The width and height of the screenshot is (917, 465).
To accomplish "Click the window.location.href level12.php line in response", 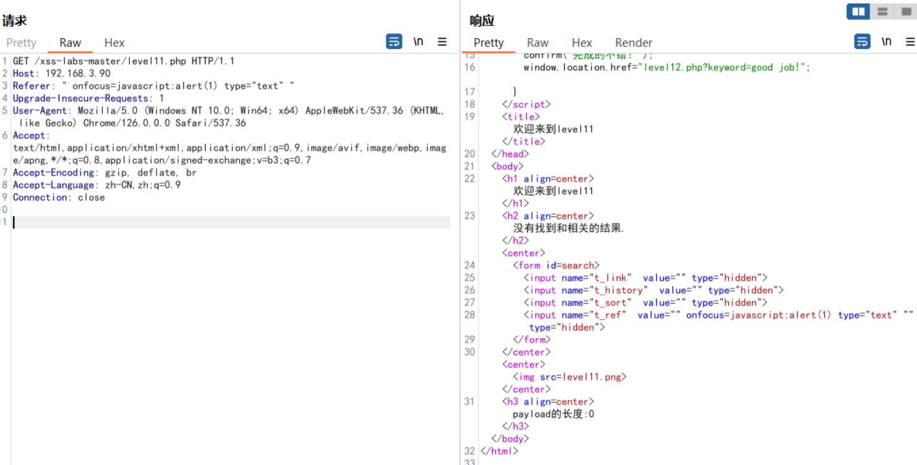I will (x=667, y=67).
